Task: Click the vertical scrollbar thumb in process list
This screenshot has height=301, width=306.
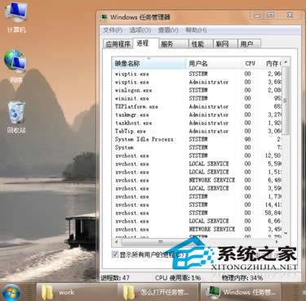Action: coord(286,101)
